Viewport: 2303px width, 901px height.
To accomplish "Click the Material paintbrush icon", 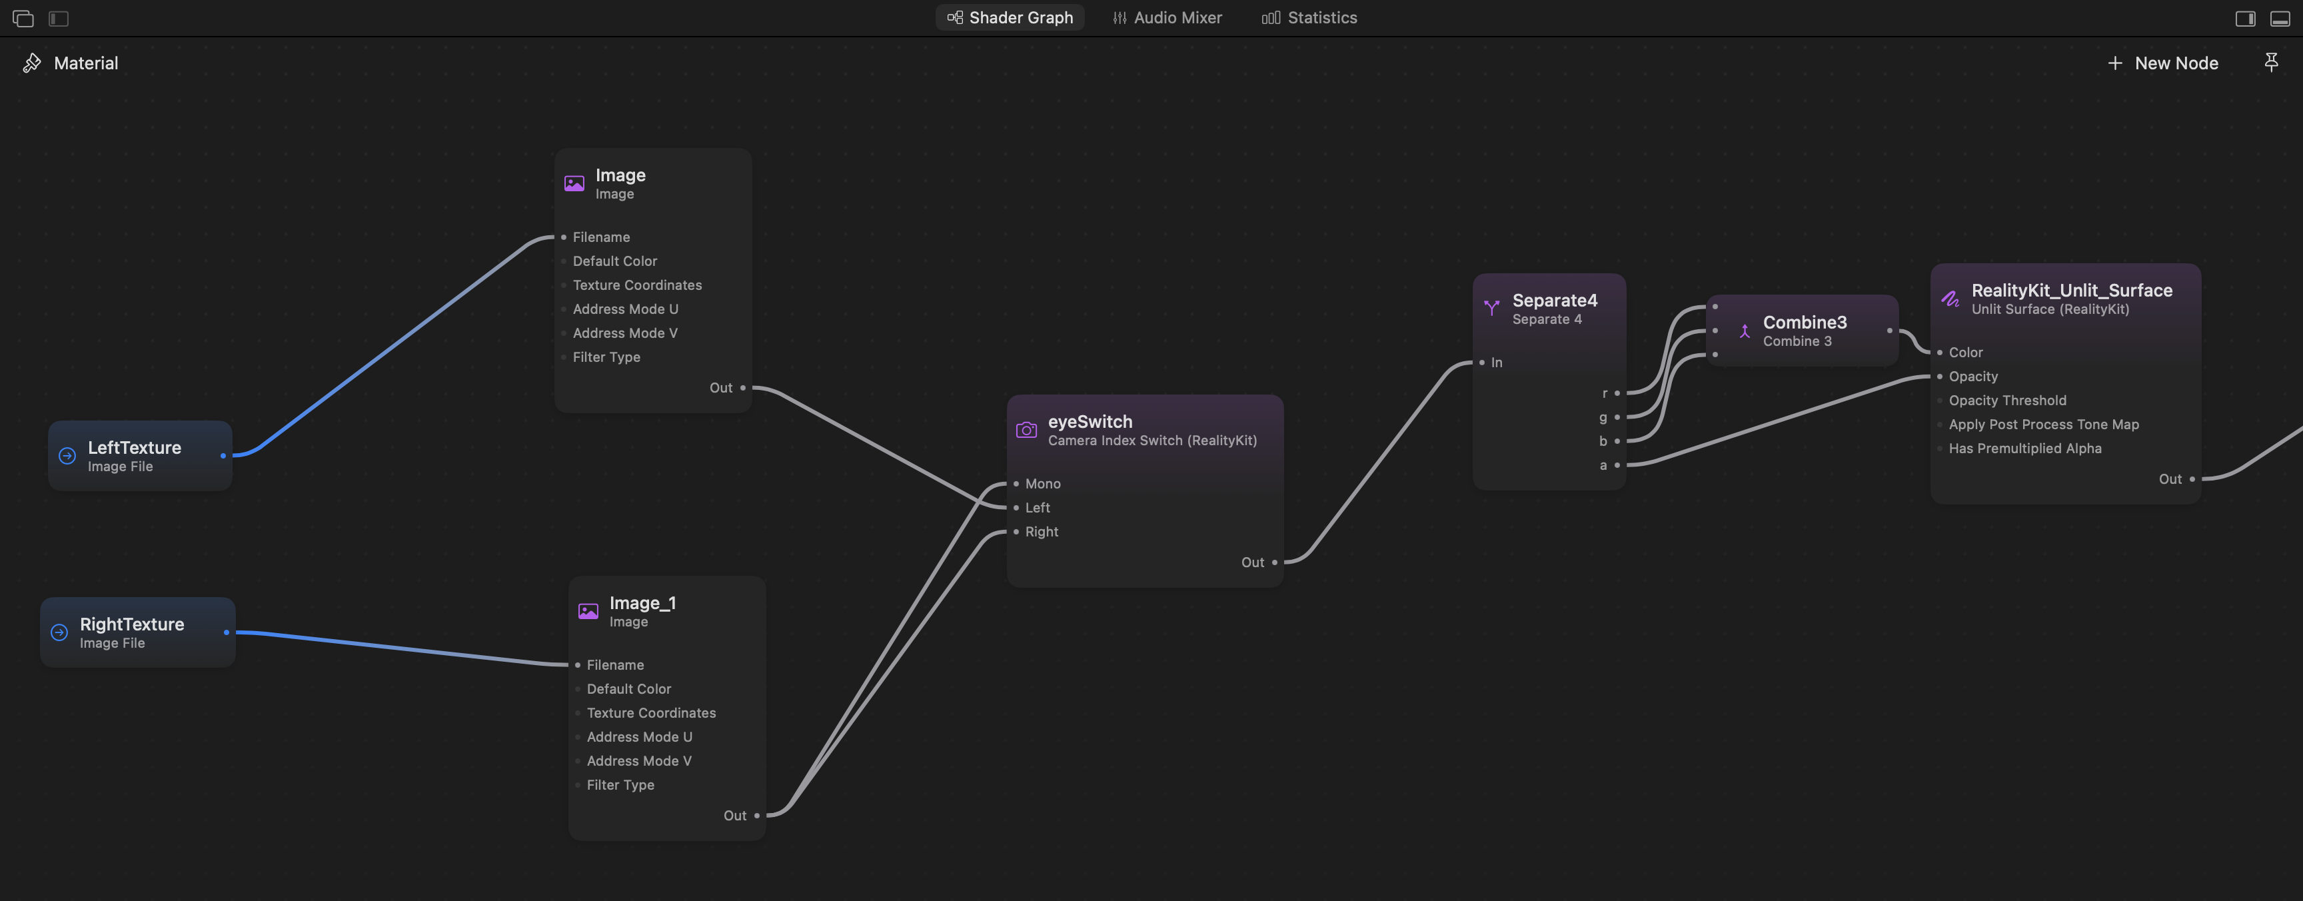I will click(32, 63).
